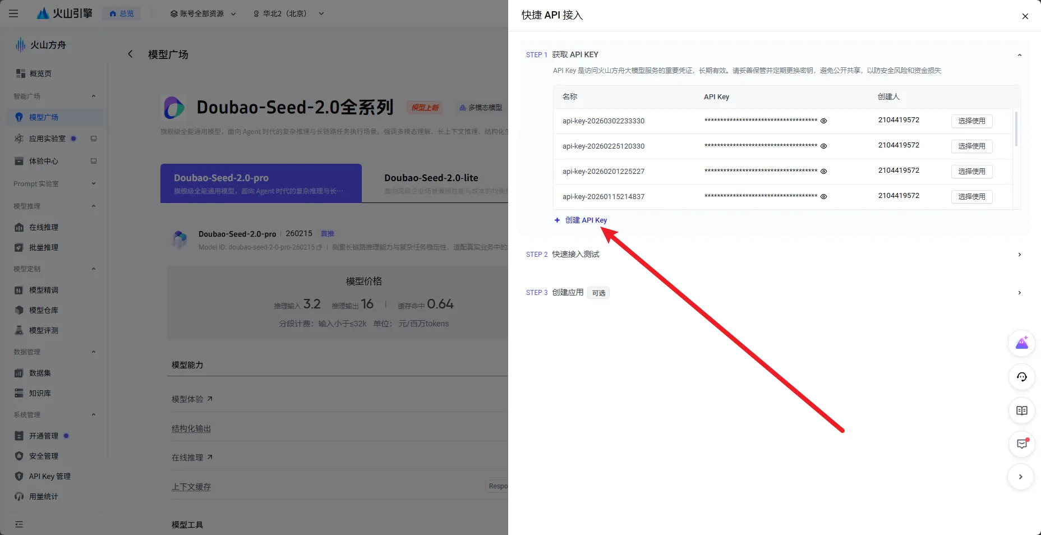The width and height of the screenshot is (1041, 535).
Task: Switch to the Doubao-Seed-2.0-lite tab
Action: click(x=431, y=178)
